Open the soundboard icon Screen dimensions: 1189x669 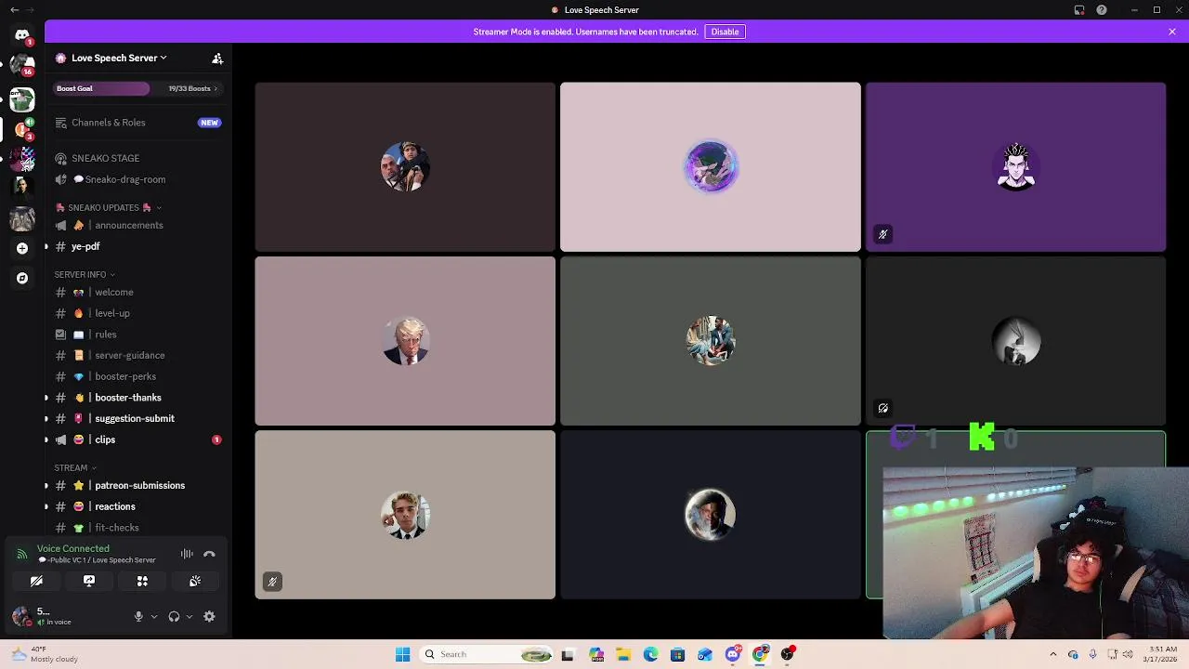(x=195, y=581)
